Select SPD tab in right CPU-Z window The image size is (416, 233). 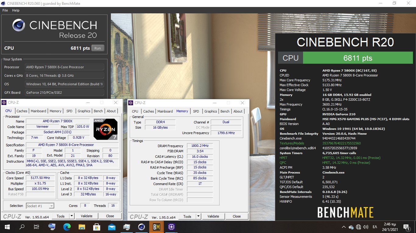click(x=196, y=111)
